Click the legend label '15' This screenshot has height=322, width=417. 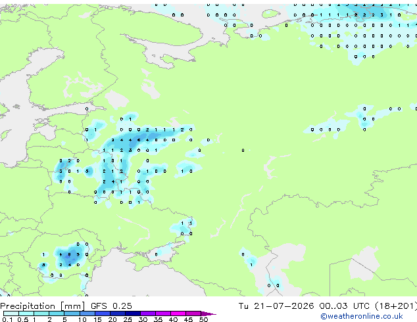click(x=97, y=319)
